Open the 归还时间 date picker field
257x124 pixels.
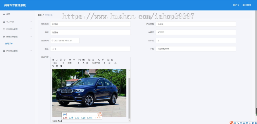65,40
